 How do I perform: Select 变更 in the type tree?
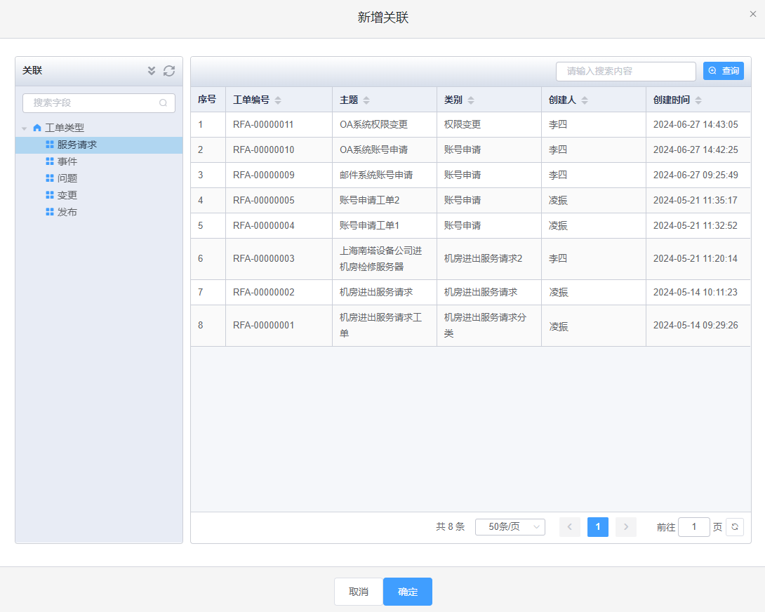67,195
